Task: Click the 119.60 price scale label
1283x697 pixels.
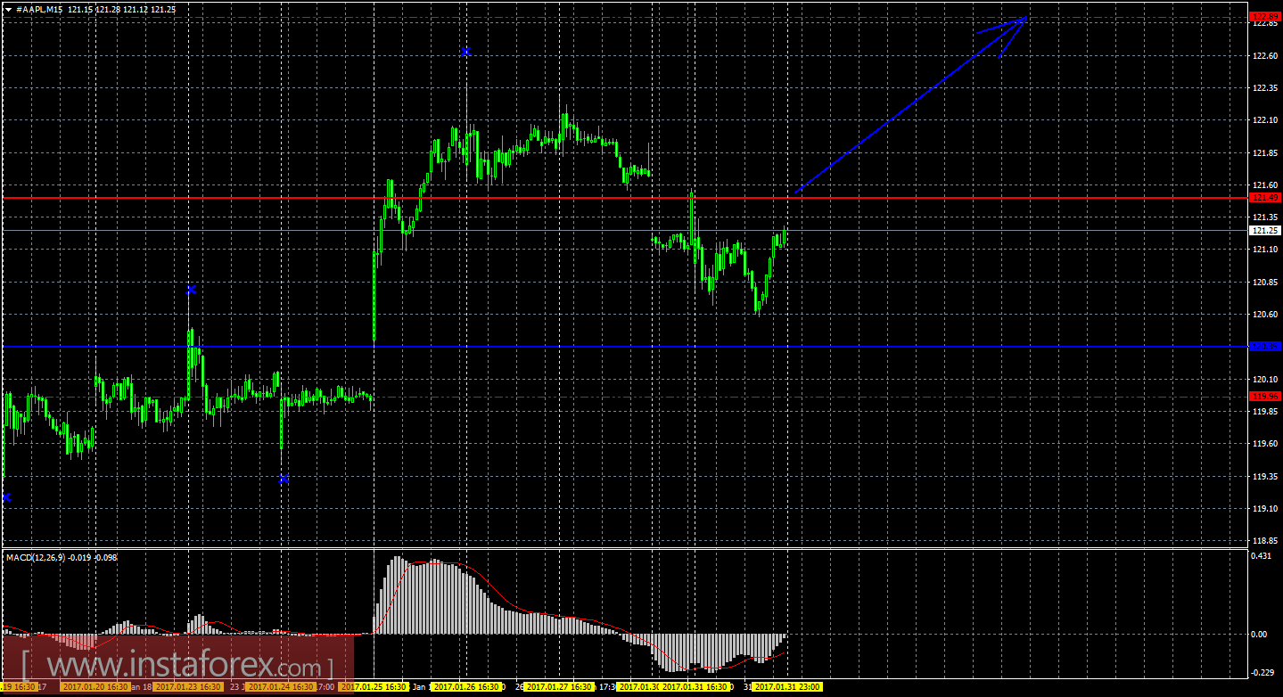Action: (1263, 444)
